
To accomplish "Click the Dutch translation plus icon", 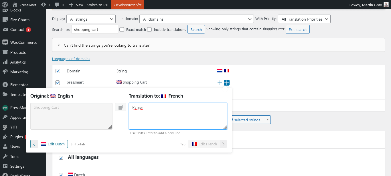I will (x=220, y=83).
